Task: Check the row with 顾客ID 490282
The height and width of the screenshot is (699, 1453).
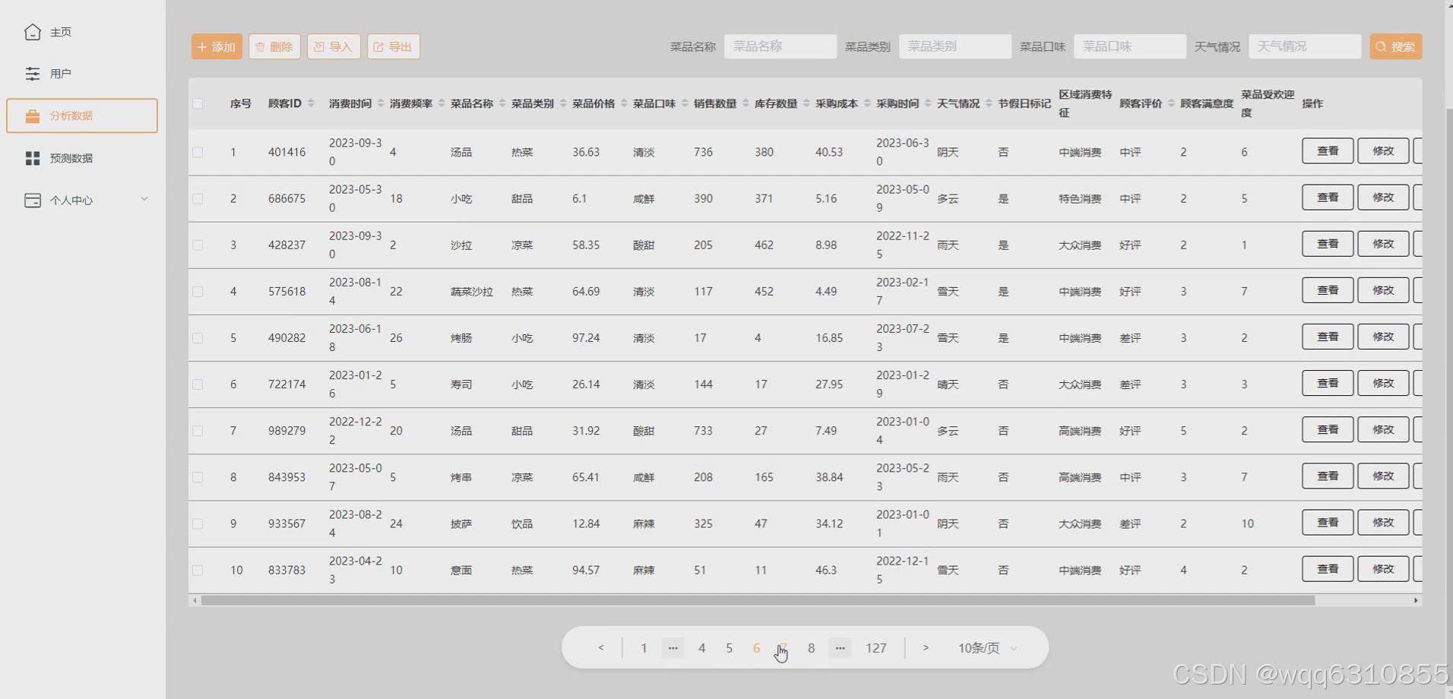Action: pos(198,337)
